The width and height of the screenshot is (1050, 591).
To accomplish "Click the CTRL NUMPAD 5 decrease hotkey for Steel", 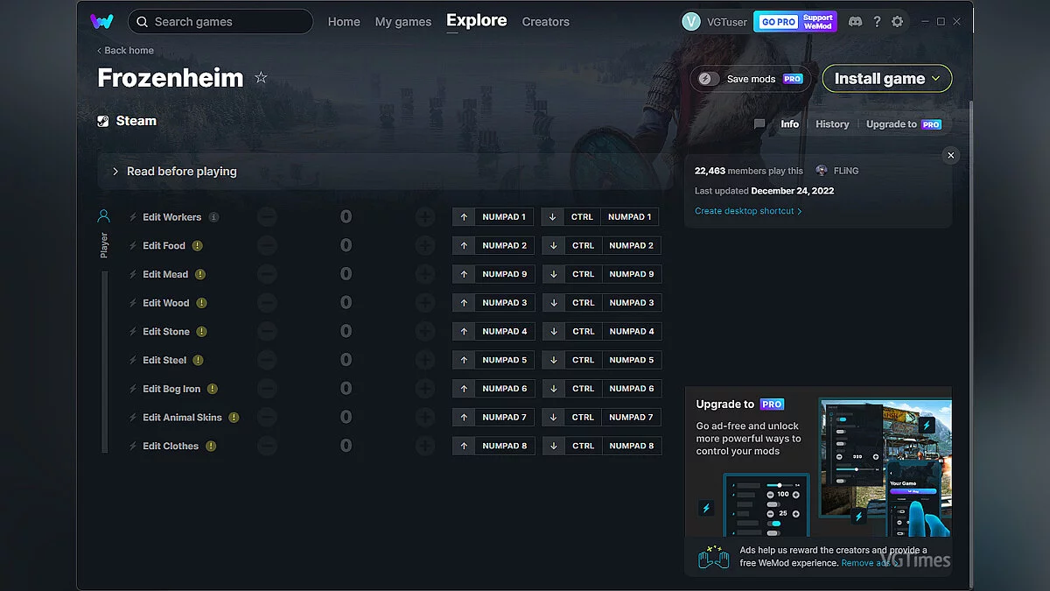I will click(x=601, y=360).
